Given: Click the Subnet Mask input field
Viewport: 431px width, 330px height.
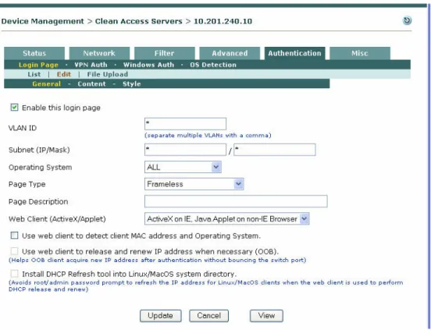Looking at the screenshot, I should [x=275, y=150].
